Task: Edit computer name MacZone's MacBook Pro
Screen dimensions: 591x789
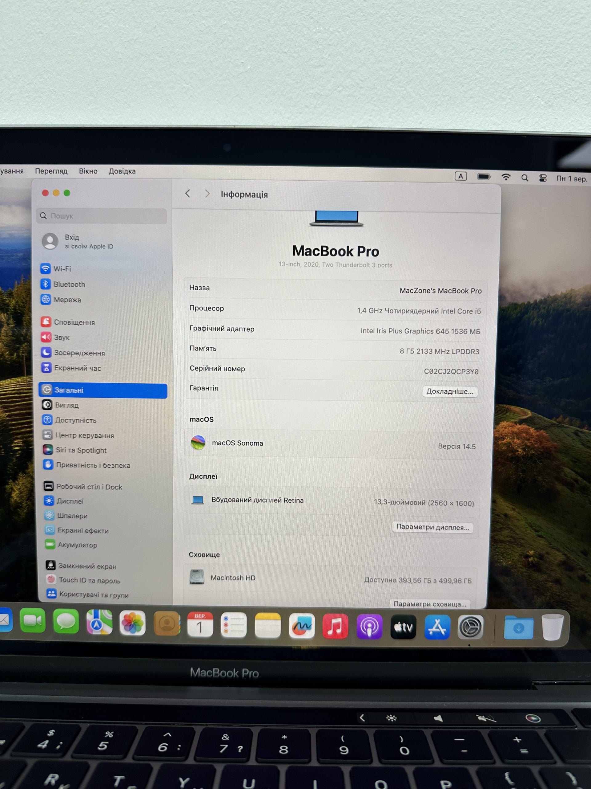Action: (441, 291)
